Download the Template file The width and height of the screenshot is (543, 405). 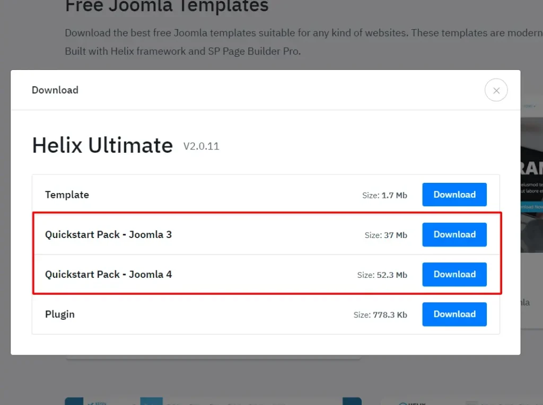click(x=454, y=195)
